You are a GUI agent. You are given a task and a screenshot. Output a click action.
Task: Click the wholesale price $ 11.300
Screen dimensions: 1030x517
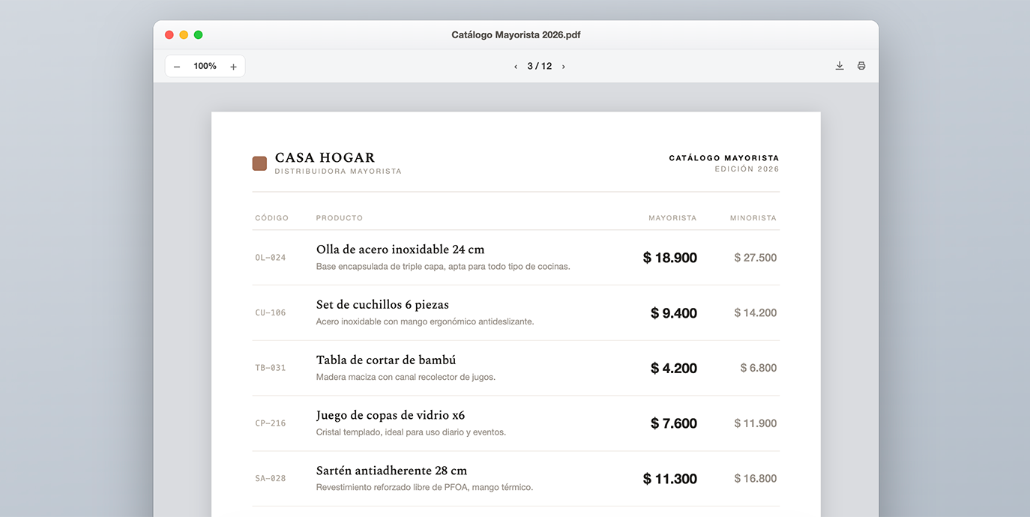point(670,479)
